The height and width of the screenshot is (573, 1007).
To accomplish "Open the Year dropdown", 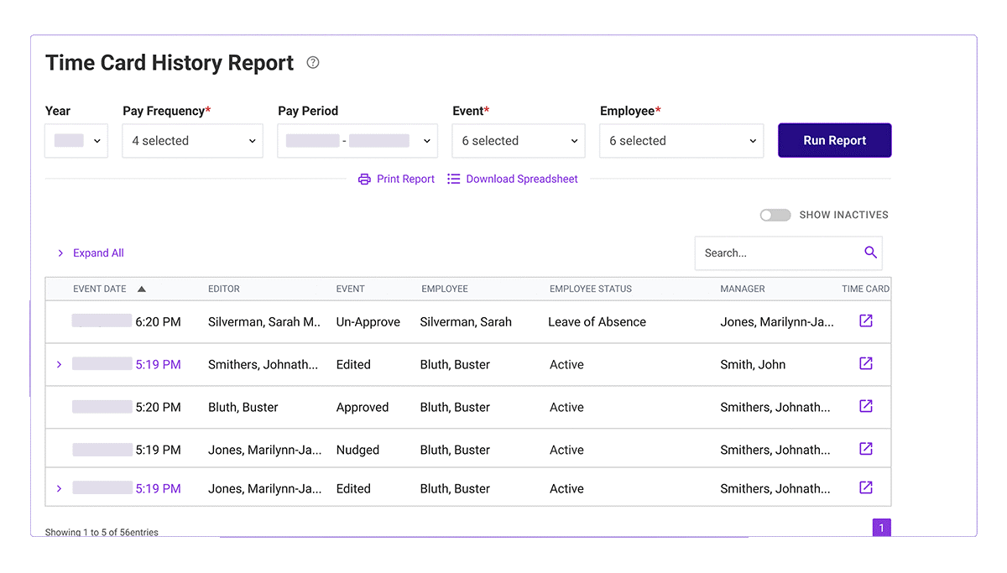I will point(76,140).
